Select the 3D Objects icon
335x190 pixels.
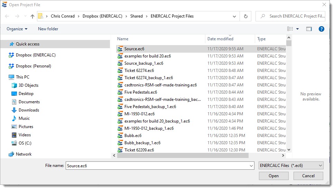(14, 85)
